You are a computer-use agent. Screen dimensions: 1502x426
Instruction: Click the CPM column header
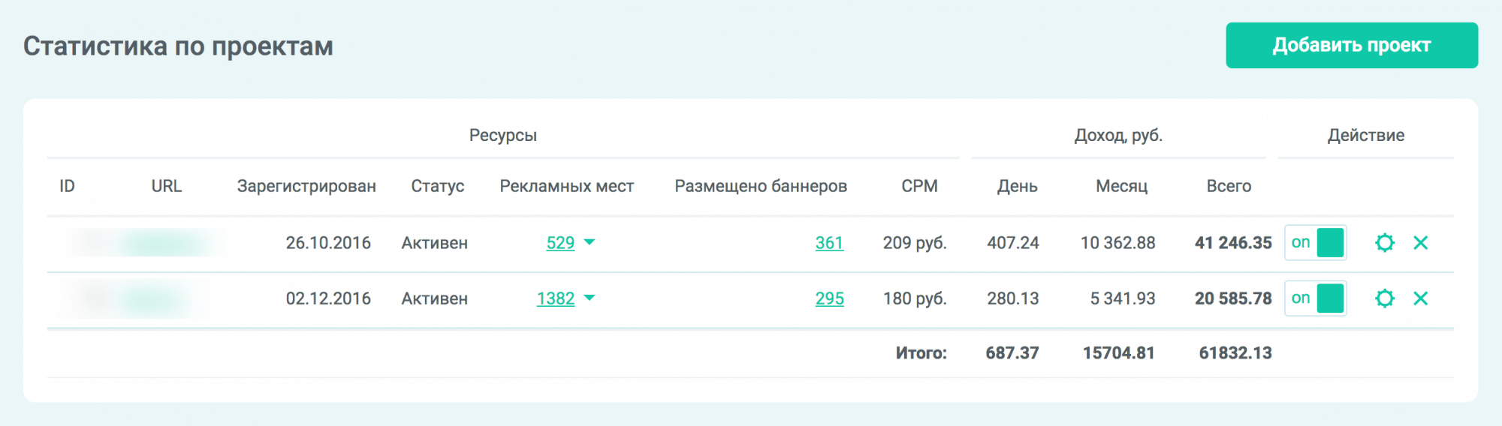(x=919, y=186)
